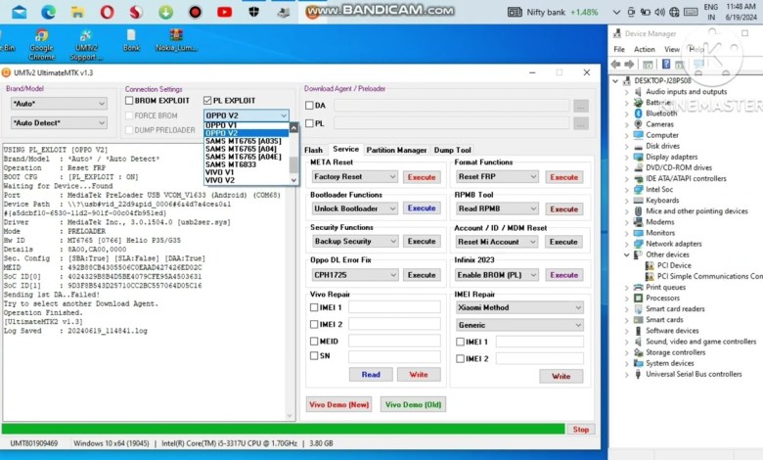Click the green progress bar
Screen dimensions: 763x460
284,429
